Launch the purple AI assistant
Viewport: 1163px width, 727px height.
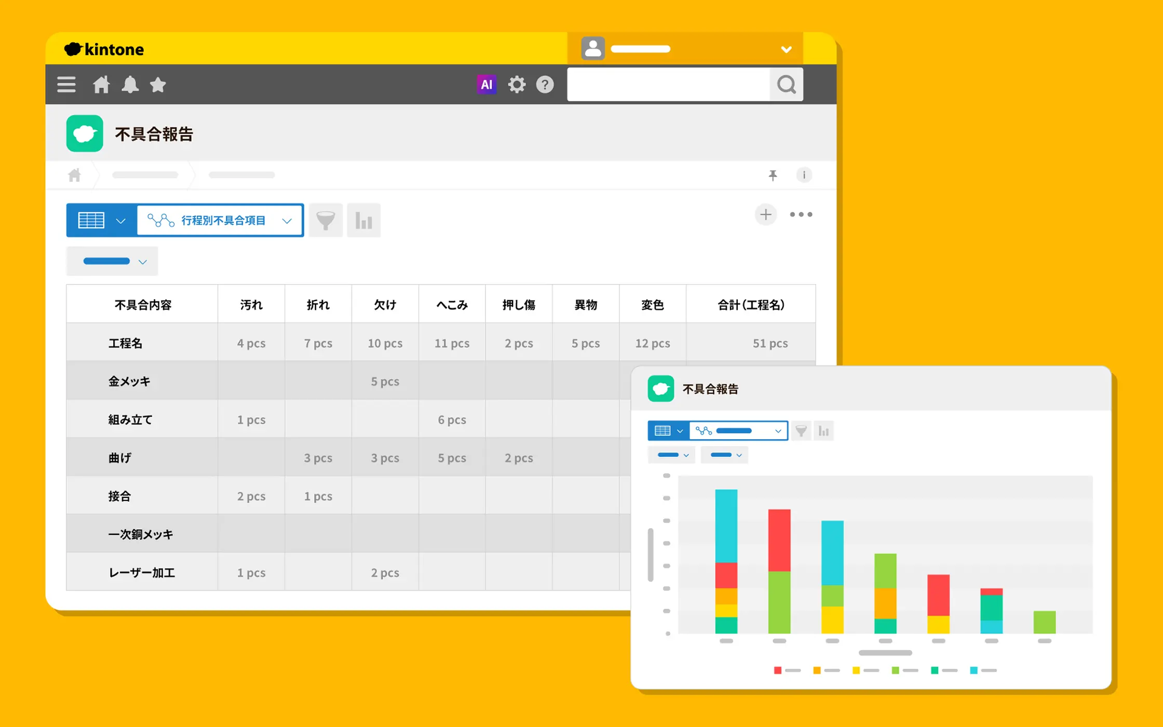[x=486, y=84]
